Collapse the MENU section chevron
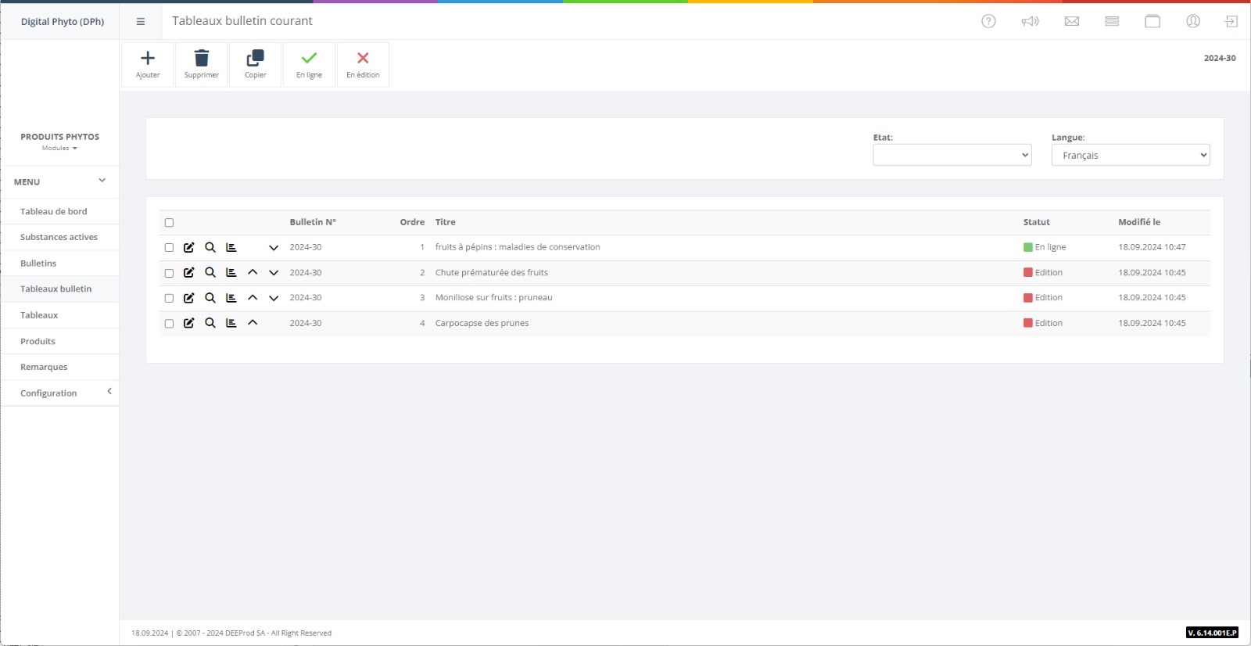1251x646 pixels. pyautogui.click(x=102, y=181)
